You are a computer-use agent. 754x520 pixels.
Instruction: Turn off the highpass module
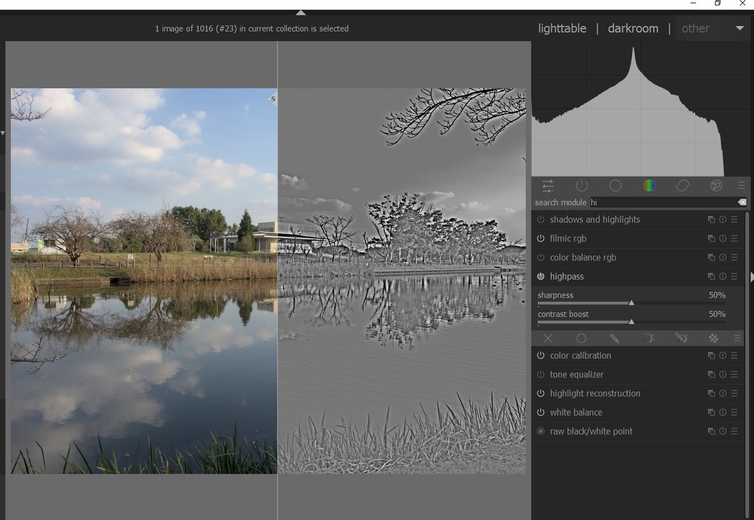pos(540,276)
